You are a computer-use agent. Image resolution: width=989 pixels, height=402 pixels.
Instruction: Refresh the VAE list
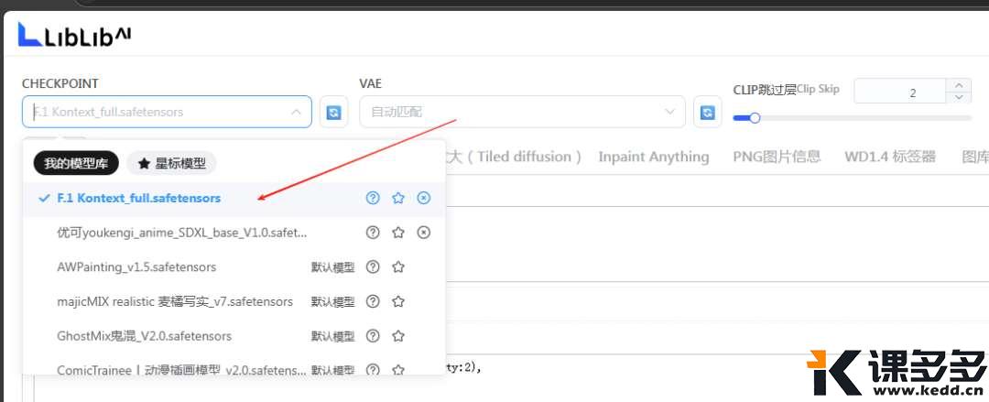[x=708, y=113]
